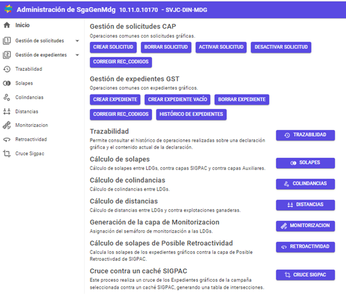Click the Distancias icon in sidebar
This screenshot has height=294, width=346.
[7, 111]
